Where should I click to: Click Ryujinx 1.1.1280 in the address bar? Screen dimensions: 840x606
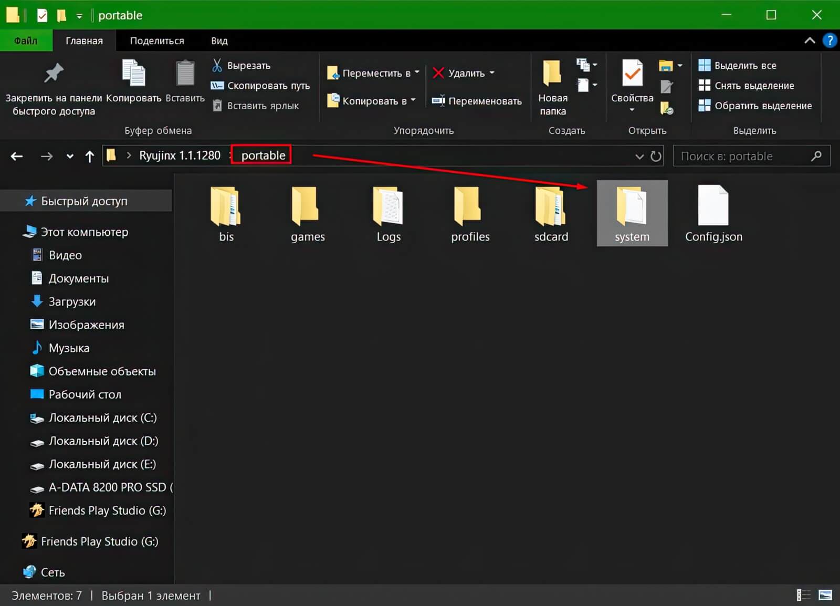(180, 155)
